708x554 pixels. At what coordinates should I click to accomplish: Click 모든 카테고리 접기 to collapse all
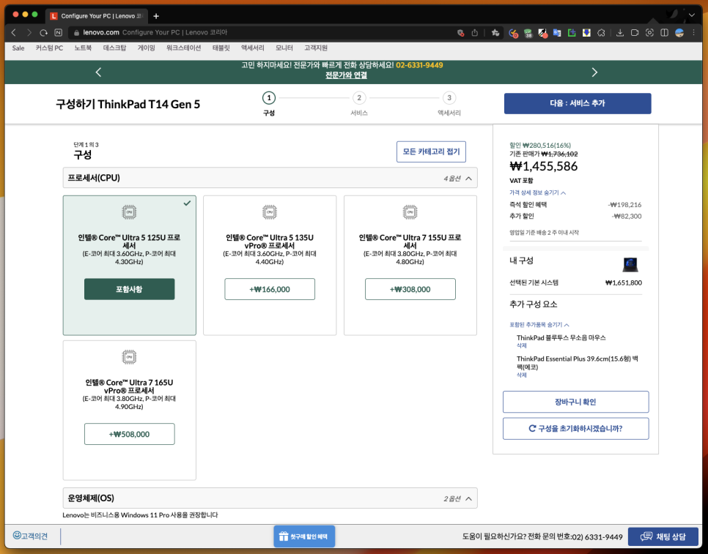point(431,151)
